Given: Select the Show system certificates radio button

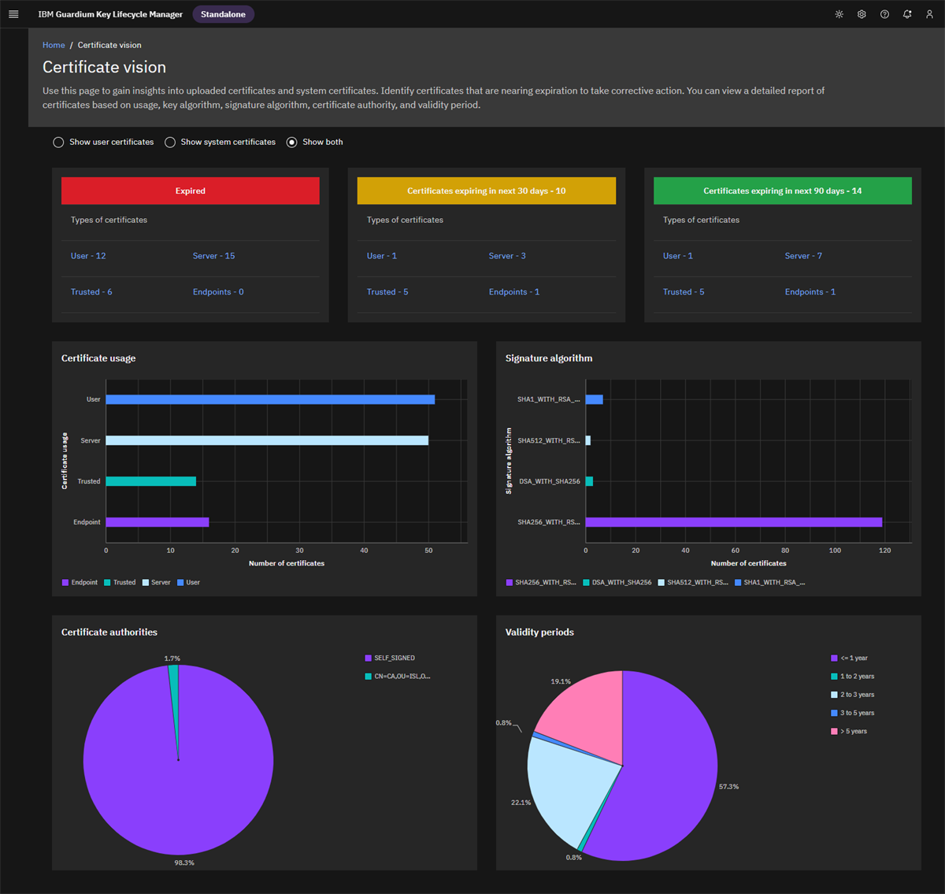Looking at the screenshot, I should (x=170, y=142).
